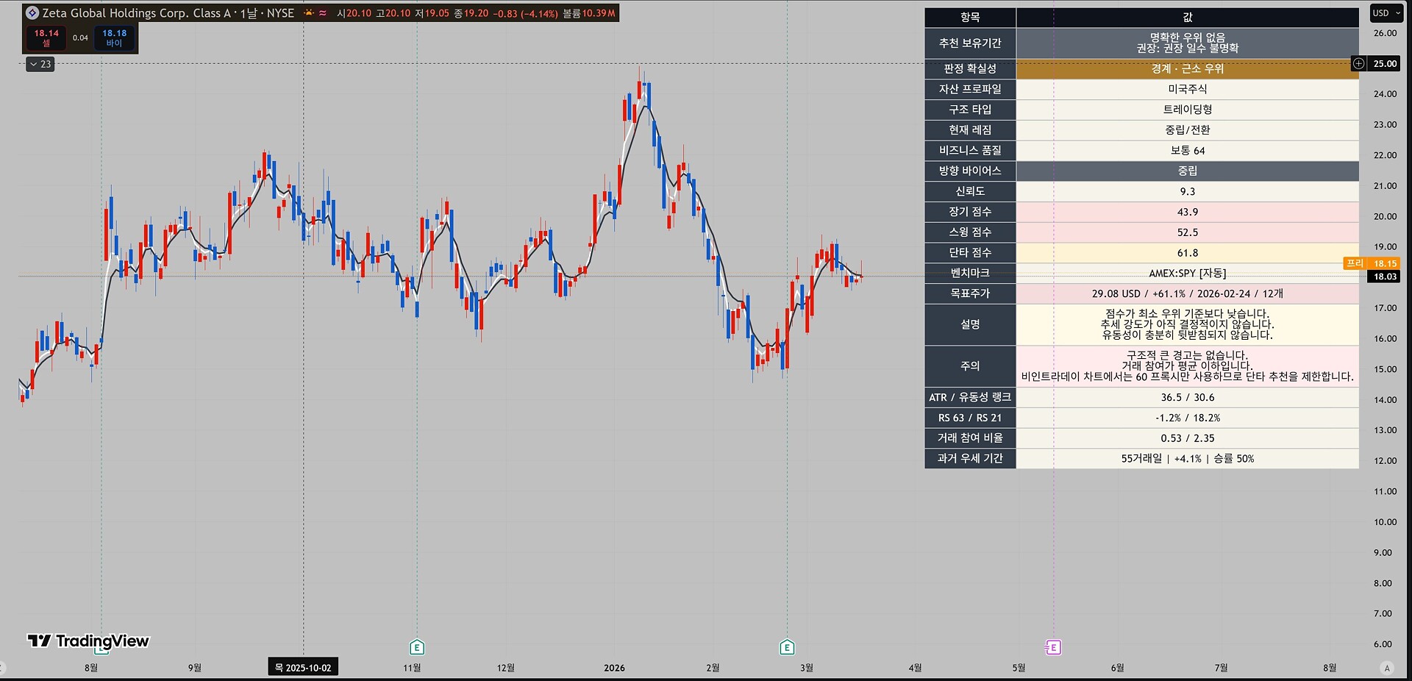Click the '주의' row label
The height and width of the screenshot is (681, 1412).
pyautogui.click(x=970, y=366)
